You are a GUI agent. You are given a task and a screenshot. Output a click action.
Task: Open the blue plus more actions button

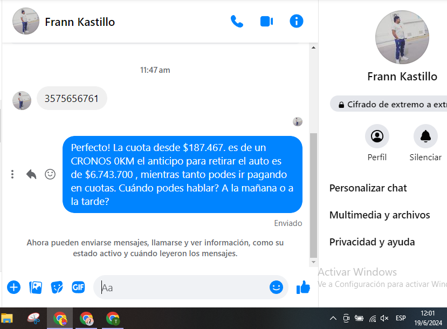(13, 287)
